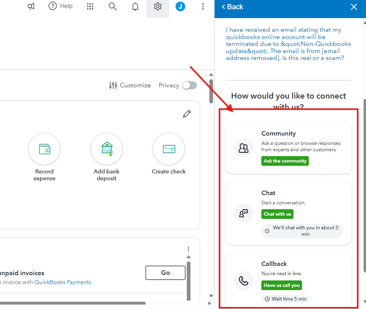The width and height of the screenshot is (366, 309).
Task: Toggle the Privacy switch
Action: pyautogui.click(x=190, y=85)
